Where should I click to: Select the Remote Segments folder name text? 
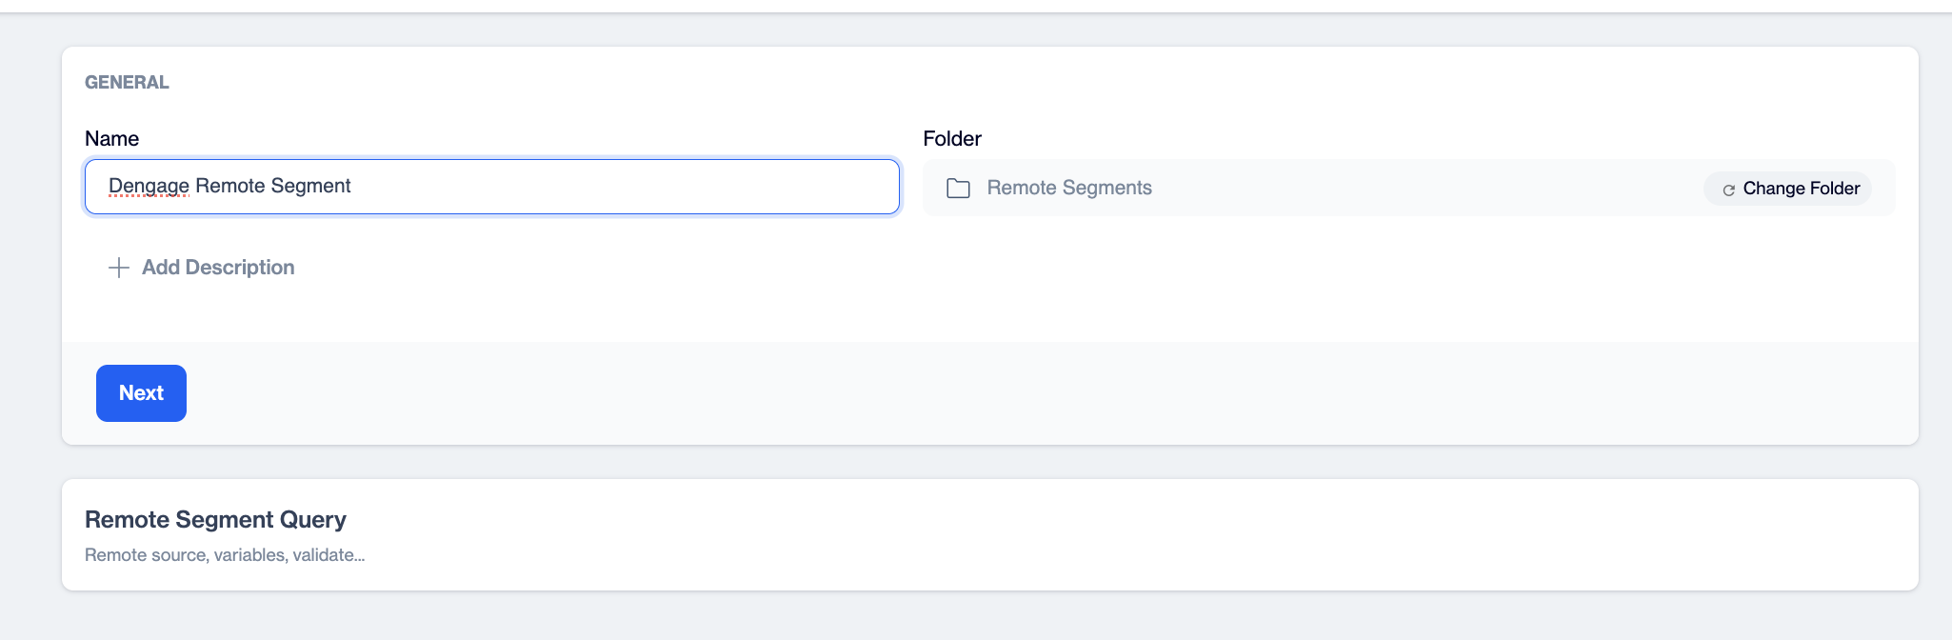1069,189
